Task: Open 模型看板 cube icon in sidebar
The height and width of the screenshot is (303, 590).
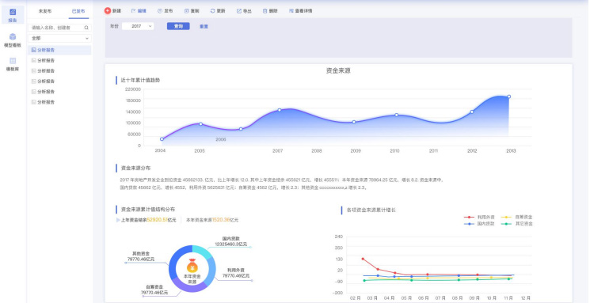Action: [13, 36]
